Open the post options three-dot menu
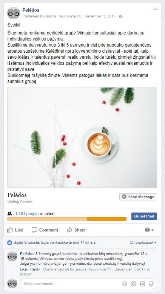165x294 pixels. click(x=156, y=9)
